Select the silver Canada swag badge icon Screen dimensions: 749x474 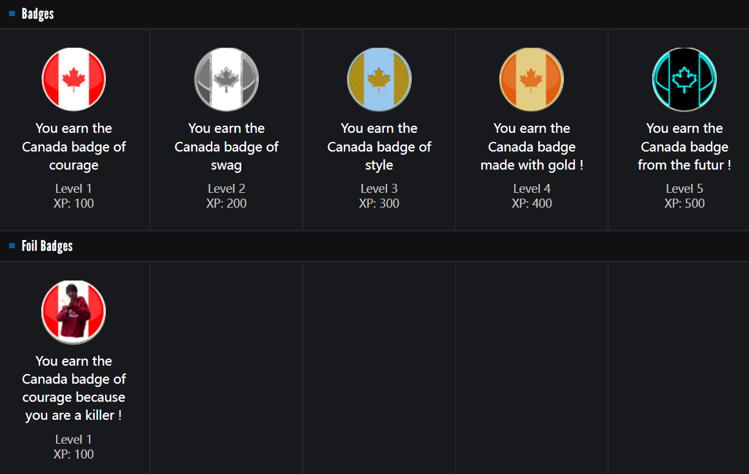point(226,79)
